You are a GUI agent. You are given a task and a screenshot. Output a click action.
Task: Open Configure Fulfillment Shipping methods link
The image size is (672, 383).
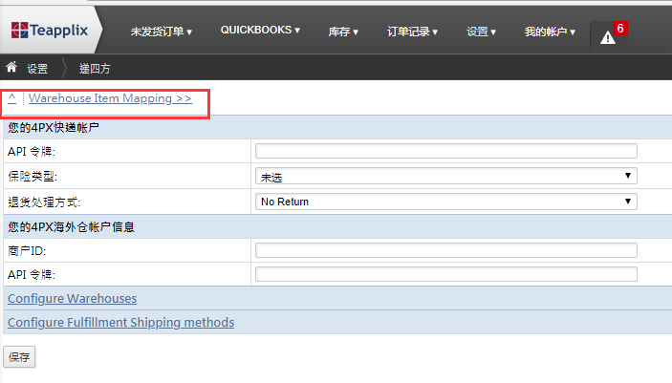[120, 323]
